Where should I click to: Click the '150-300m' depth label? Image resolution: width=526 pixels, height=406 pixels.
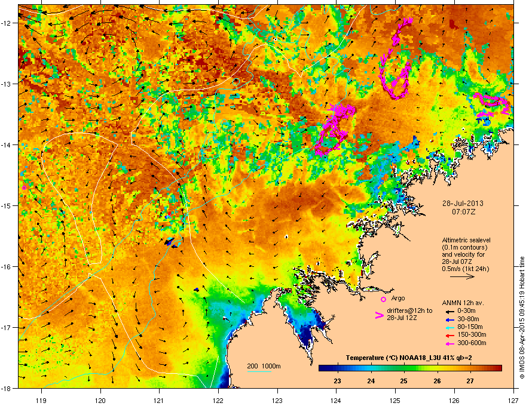pos(472,334)
